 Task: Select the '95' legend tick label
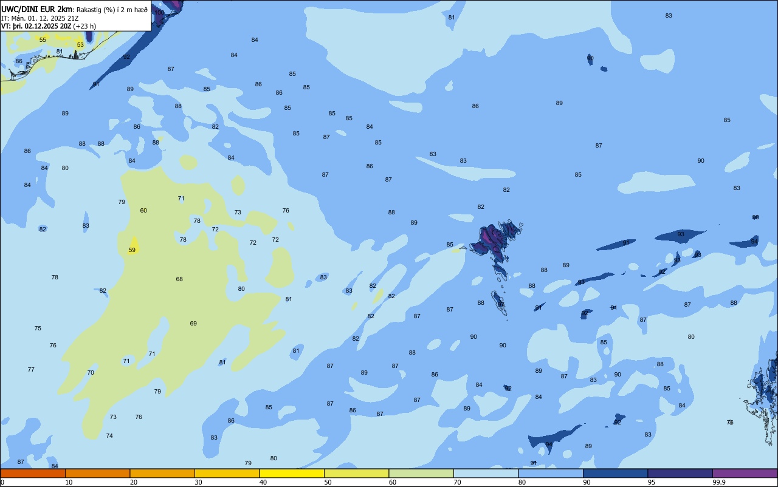[x=652, y=482]
